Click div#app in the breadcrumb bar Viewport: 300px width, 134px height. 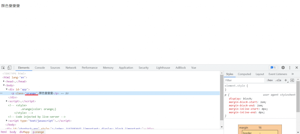pyautogui.click(x=24, y=132)
